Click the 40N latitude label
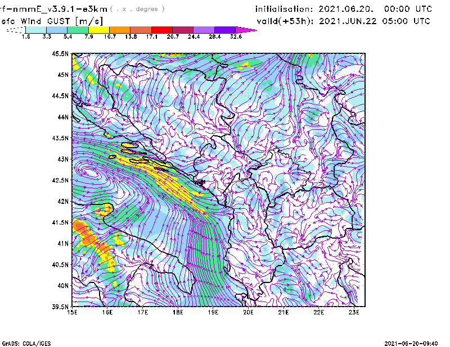Viewport: 450px width, 347px height. point(63,285)
